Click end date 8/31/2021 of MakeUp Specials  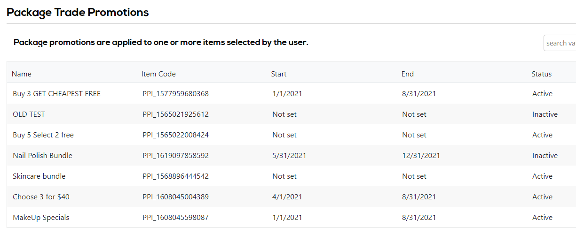[419, 217]
